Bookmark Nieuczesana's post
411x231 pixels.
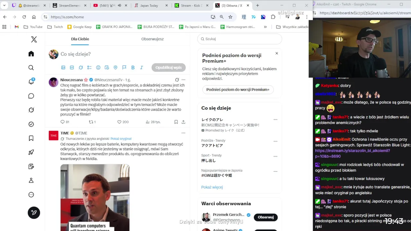coord(176,122)
